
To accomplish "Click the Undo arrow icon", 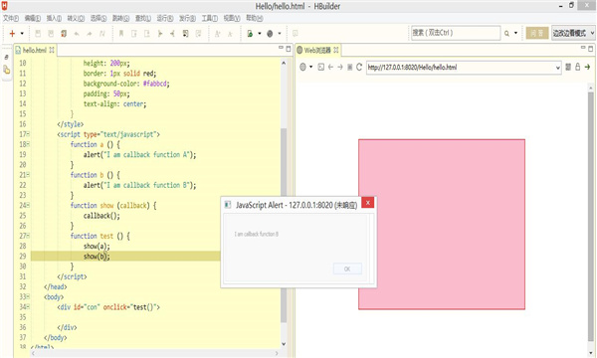I will [77, 34].
